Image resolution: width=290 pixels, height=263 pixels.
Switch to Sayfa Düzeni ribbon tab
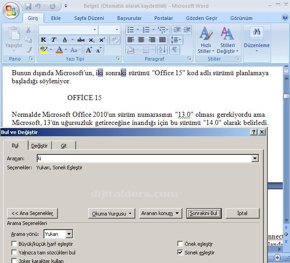(89, 18)
